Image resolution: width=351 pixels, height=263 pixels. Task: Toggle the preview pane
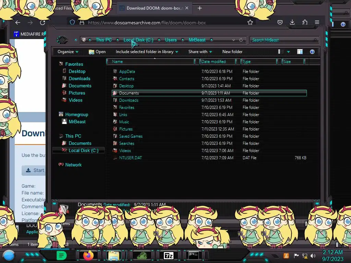300,52
